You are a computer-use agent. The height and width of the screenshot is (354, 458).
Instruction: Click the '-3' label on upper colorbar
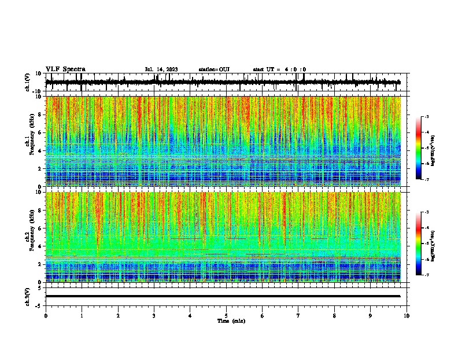coord(426,116)
